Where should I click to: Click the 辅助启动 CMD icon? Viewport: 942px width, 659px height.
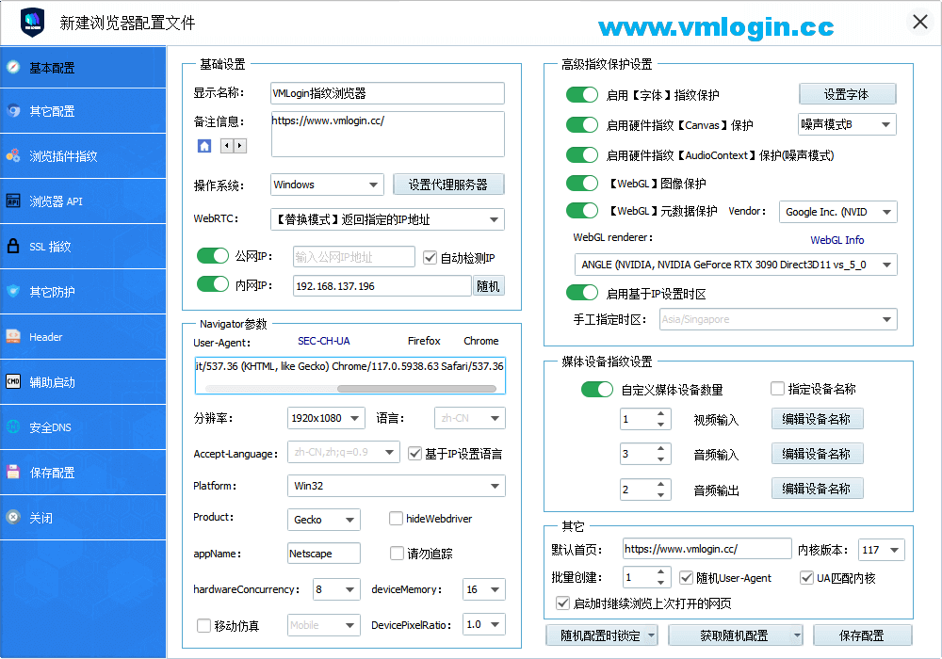point(13,381)
